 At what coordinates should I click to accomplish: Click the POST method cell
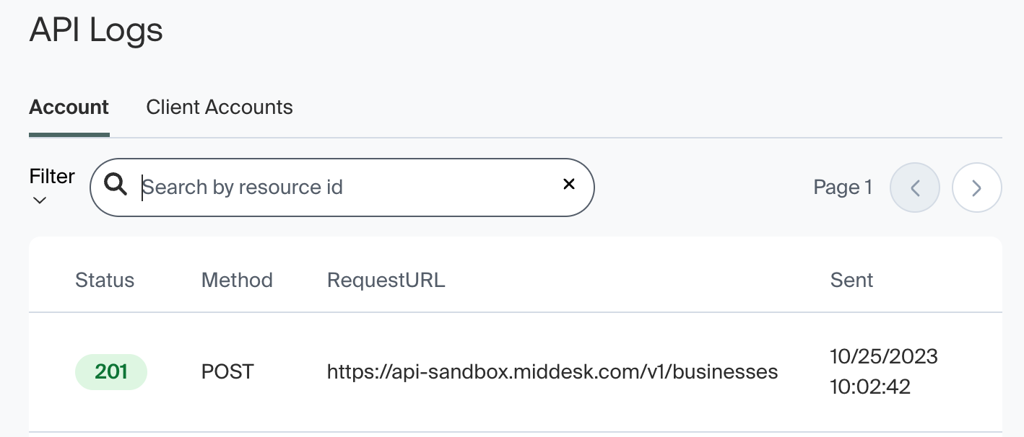click(x=227, y=372)
